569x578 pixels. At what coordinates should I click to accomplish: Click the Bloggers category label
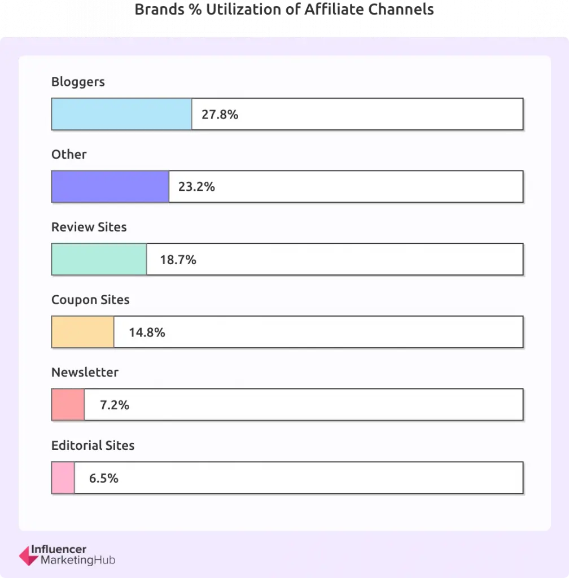tap(78, 82)
